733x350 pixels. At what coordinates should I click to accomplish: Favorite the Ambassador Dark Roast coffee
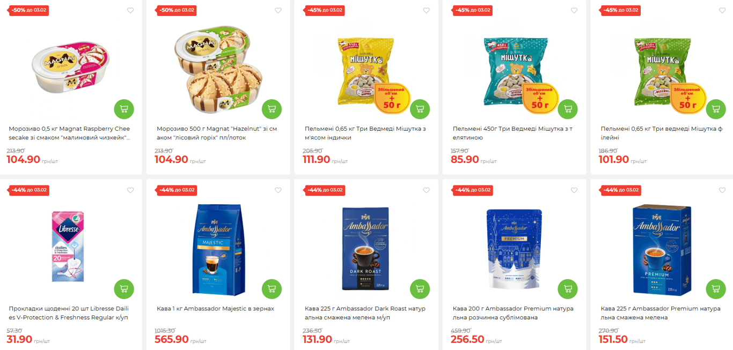426,190
